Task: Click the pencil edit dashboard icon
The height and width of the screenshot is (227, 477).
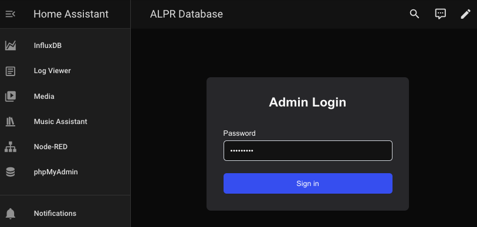Action: click(x=465, y=14)
